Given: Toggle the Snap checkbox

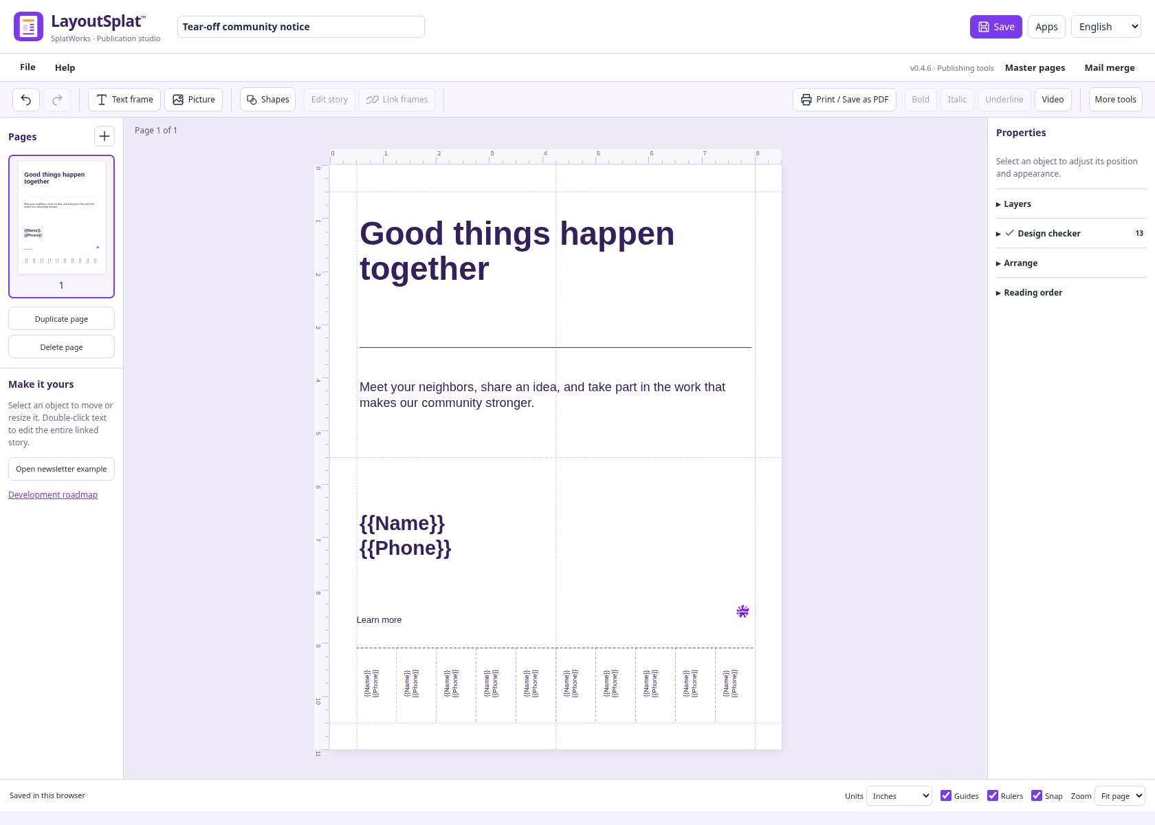Looking at the screenshot, I should 1037,795.
